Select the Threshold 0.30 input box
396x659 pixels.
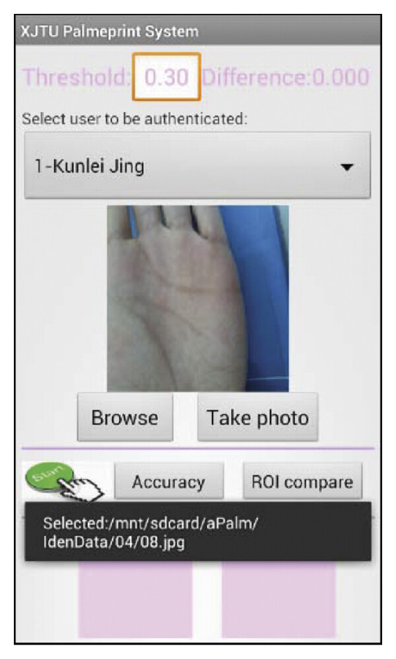click(x=166, y=77)
